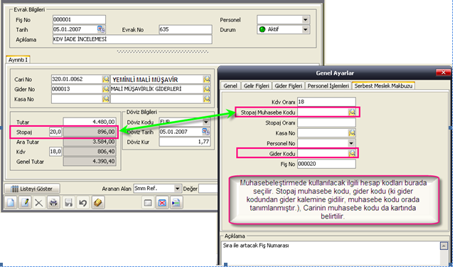Viewport: 455px width, 267px height.
Task: Close the Genel Ayarlar dialog
Action: point(443,73)
